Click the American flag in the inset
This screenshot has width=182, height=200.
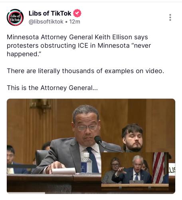click(x=158, y=168)
